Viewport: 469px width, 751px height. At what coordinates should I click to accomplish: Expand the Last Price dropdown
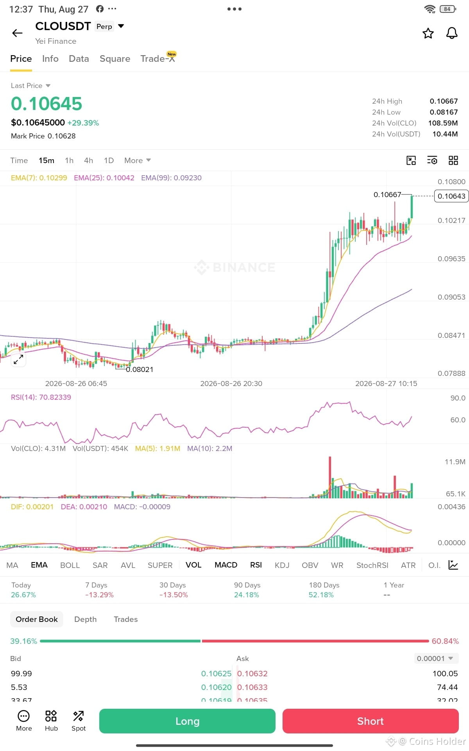(x=48, y=86)
